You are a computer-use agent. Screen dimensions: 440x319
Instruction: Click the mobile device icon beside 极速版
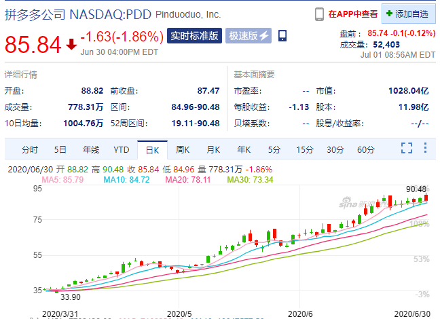pyautogui.click(x=282, y=35)
